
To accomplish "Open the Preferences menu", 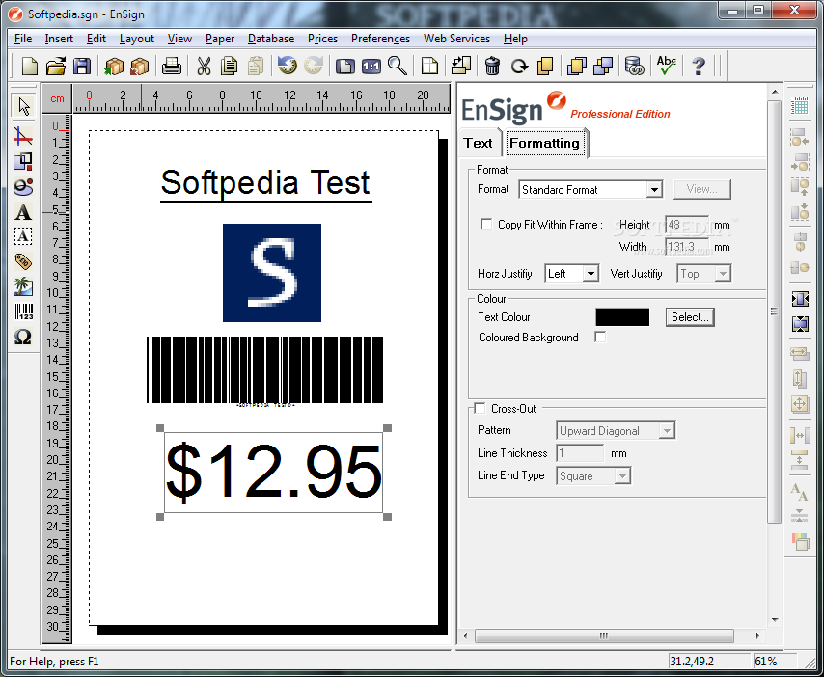I will tap(380, 39).
